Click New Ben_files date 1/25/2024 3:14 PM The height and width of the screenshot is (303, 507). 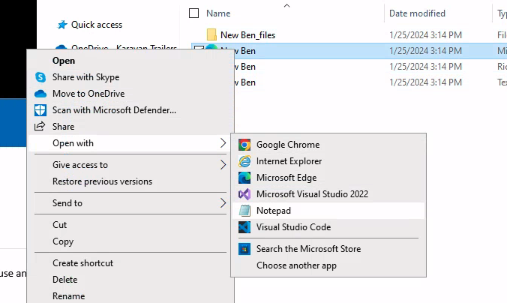pos(425,35)
